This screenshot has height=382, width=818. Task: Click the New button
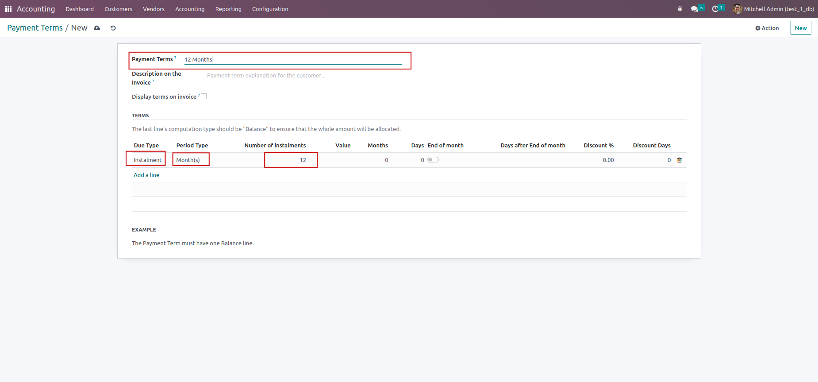pyautogui.click(x=801, y=28)
